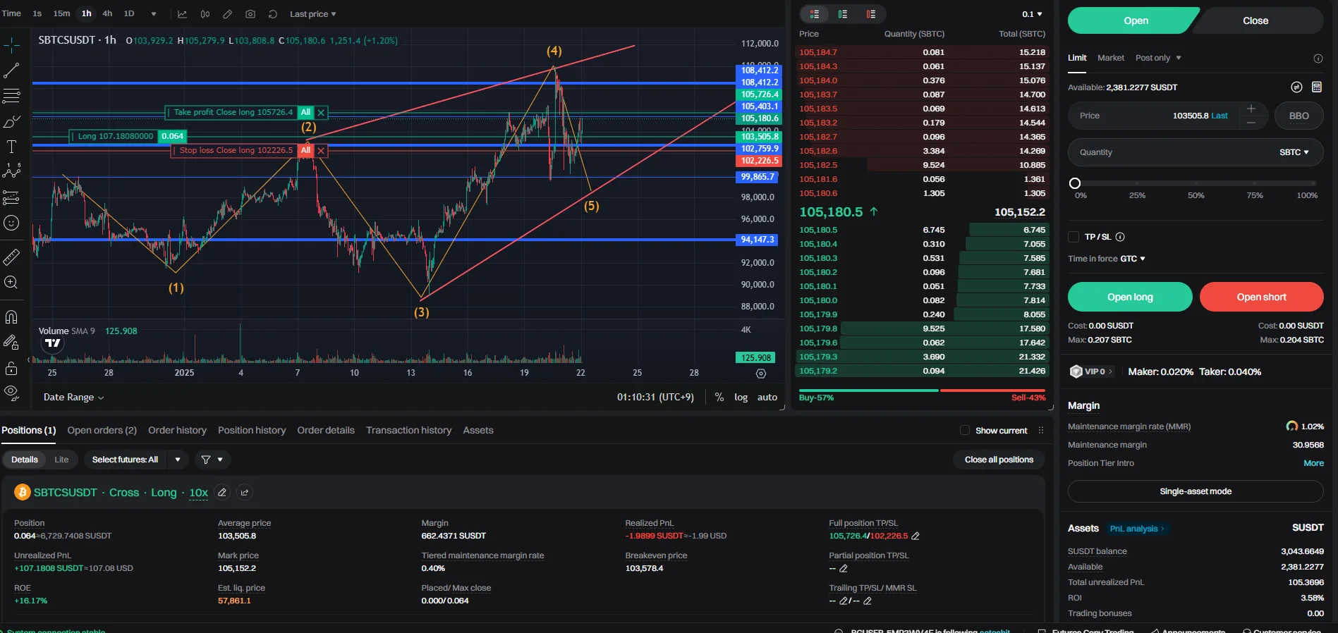Screen dimensions: 1338x633
Task: Cancel the Stop loss order on chart
Action: point(321,150)
